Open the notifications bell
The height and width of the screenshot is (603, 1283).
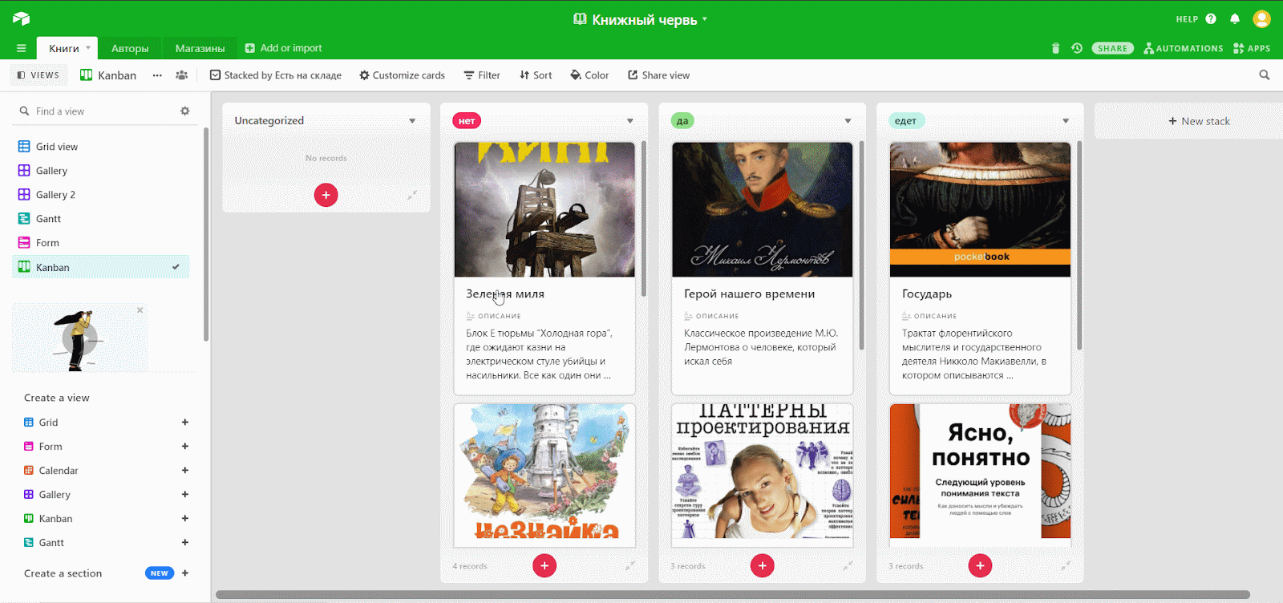click(1235, 18)
